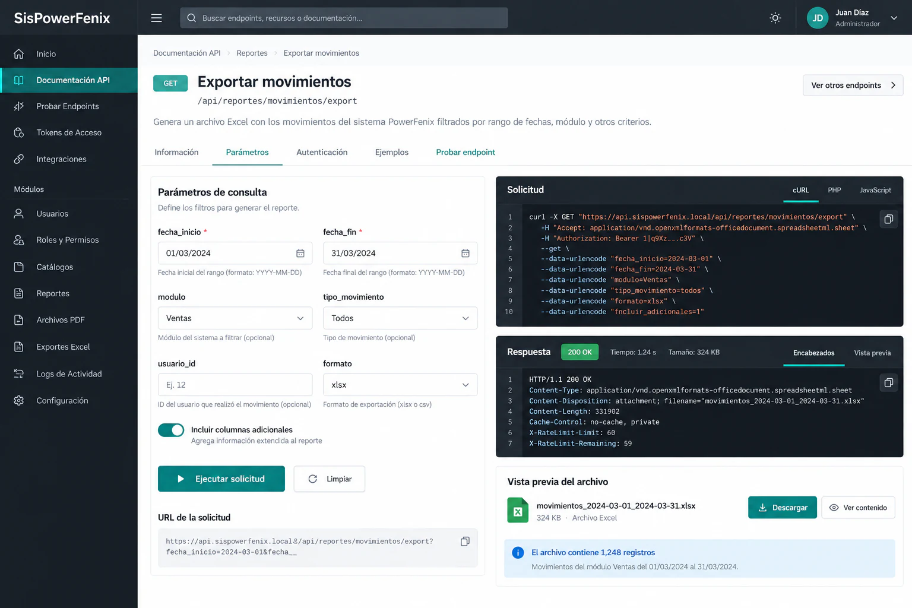The height and width of the screenshot is (608, 912).
Task: Click the info icon in registros notice
Action: pyautogui.click(x=518, y=553)
